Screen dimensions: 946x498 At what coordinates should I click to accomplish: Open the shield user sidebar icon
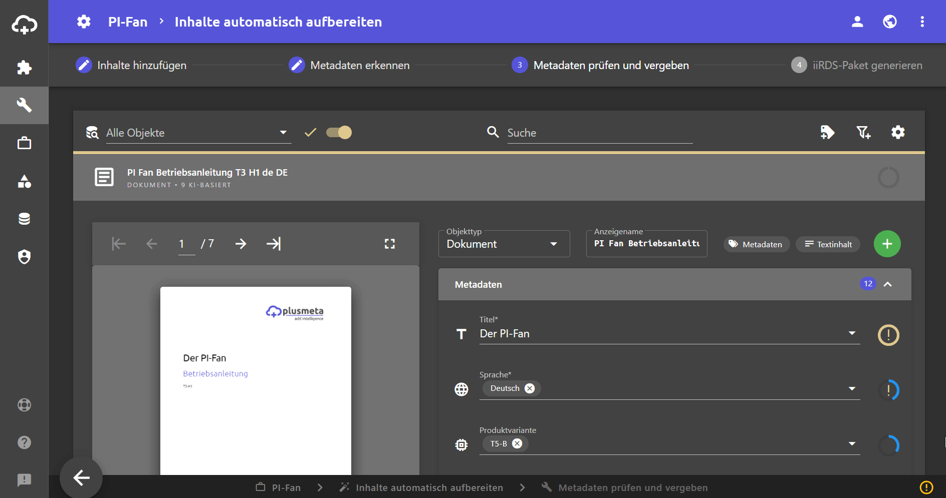24,257
